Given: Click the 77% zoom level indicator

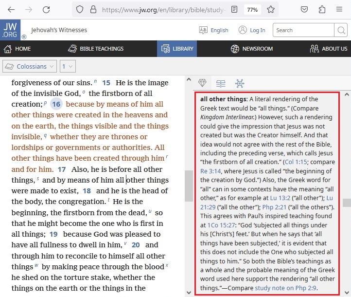Looking at the screenshot, I should coord(252,10).
